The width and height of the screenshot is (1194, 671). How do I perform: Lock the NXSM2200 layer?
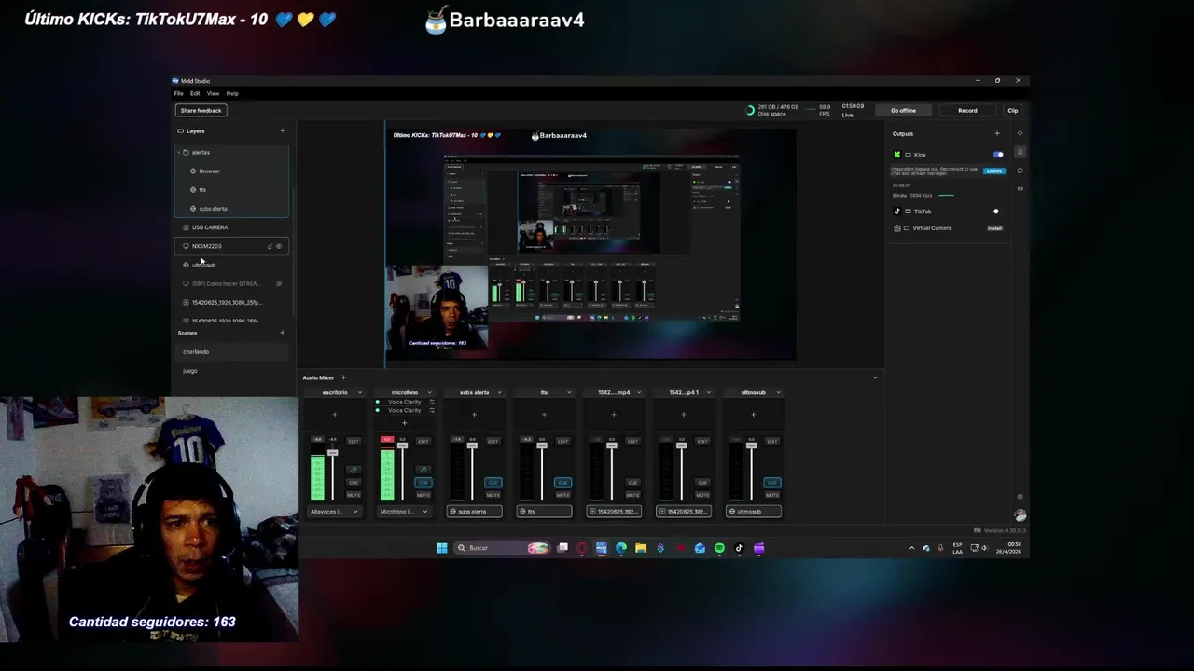(270, 246)
